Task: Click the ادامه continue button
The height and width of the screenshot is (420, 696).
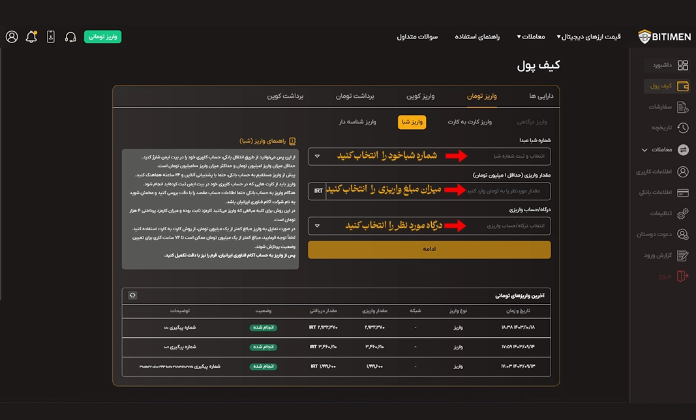Action: coord(429,250)
